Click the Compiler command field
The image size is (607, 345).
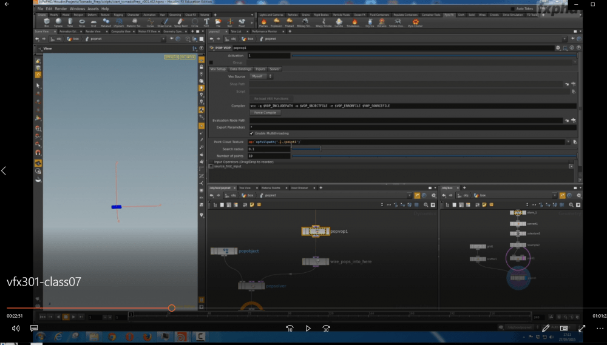(x=413, y=106)
